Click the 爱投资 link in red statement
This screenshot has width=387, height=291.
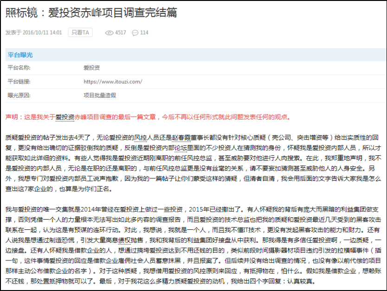[x=64, y=117]
